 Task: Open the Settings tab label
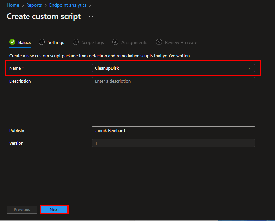pyautogui.click(x=56, y=42)
